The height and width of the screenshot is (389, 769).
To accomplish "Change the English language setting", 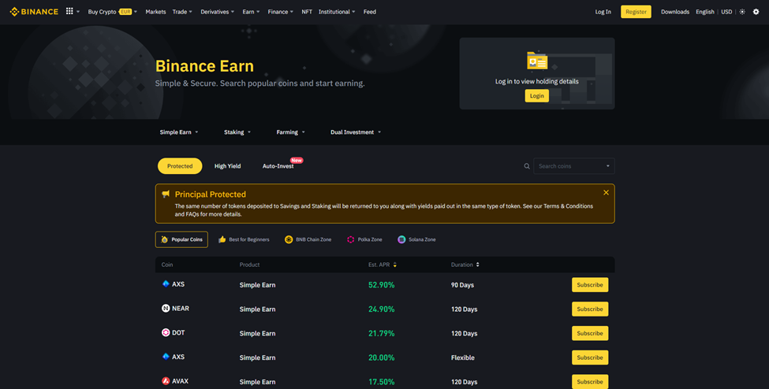I will [705, 12].
